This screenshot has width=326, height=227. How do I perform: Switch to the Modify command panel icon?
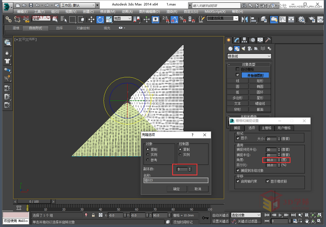coord(236,40)
